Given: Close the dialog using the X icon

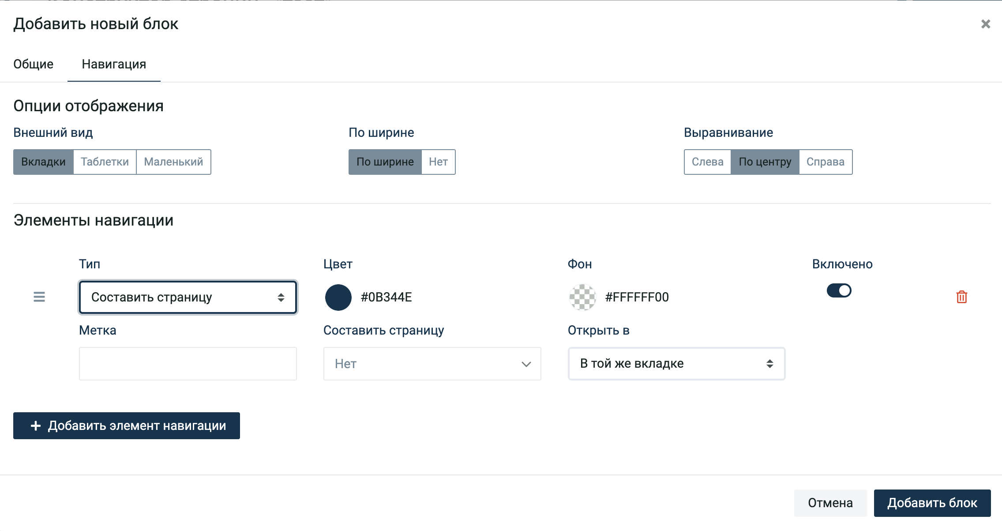Looking at the screenshot, I should pyautogui.click(x=986, y=24).
